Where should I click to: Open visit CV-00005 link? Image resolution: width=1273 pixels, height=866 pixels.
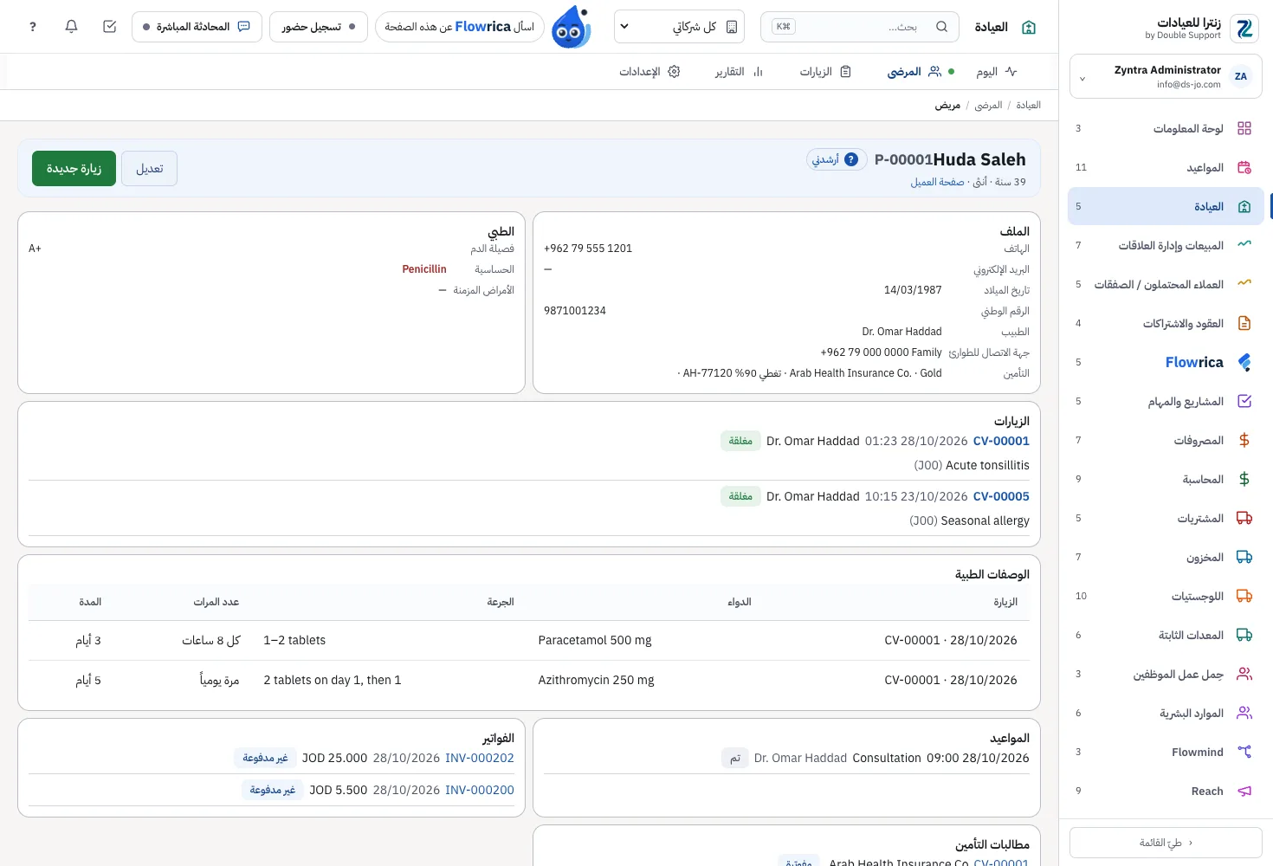click(1001, 496)
